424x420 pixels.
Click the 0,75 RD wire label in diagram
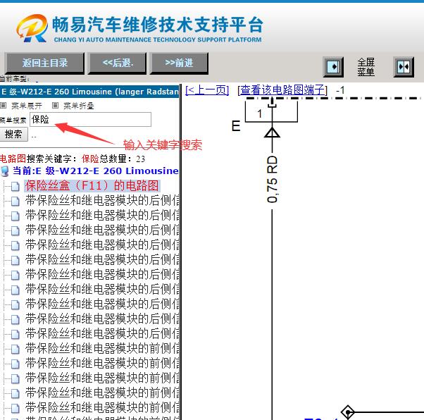[x=273, y=179]
